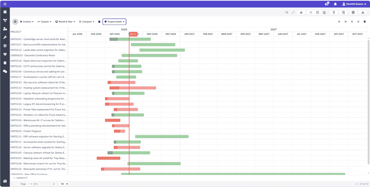
Task: Expand the CAPACITY panel
Action: 20,178
